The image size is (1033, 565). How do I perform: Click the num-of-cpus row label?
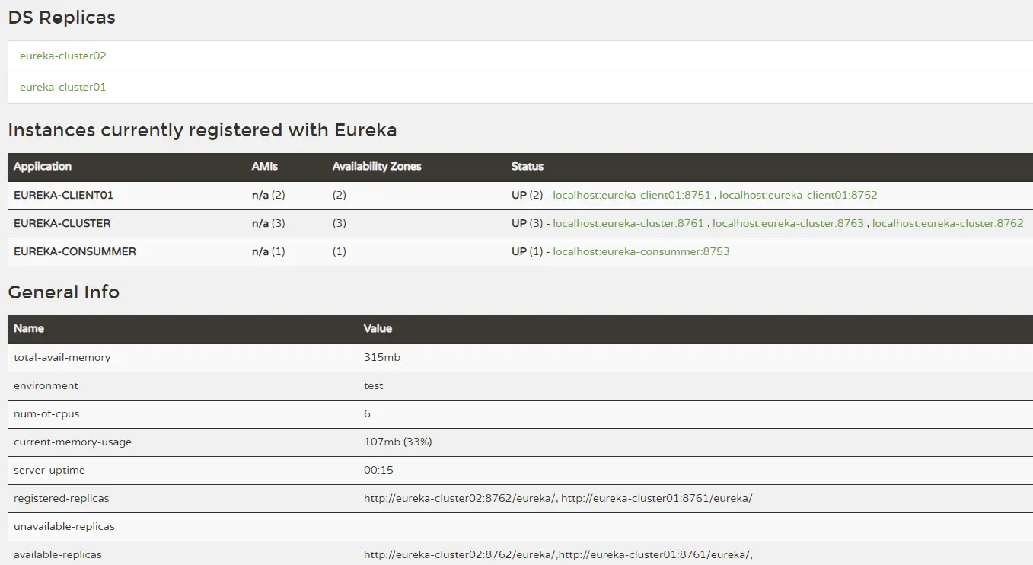[x=46, y=413]
